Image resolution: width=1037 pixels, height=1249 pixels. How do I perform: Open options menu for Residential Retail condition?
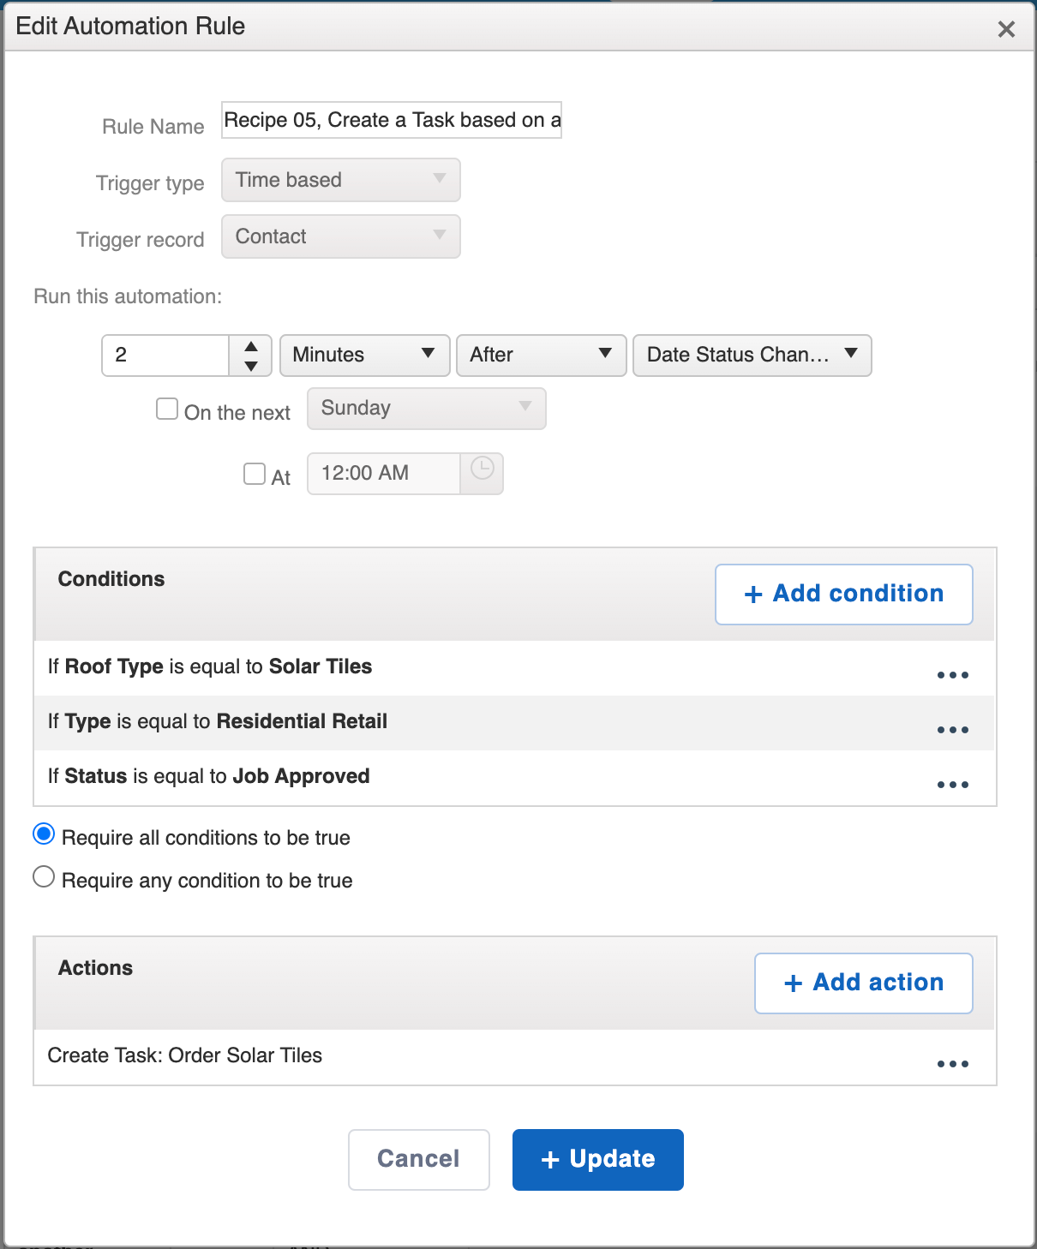[x=952, y=730]
